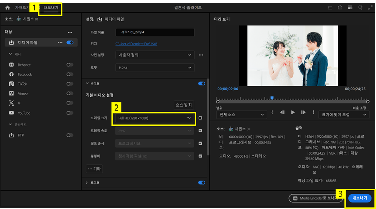
Task: Enable Vimeo publishing toggle
Action: [x=70, y=93]
